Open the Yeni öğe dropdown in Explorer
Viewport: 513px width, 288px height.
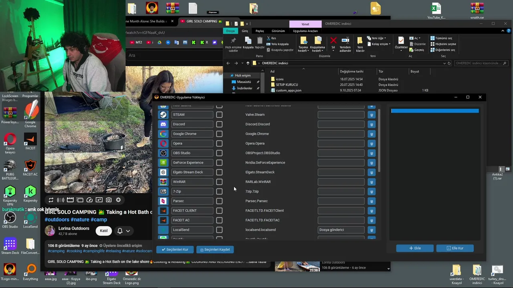378,38
